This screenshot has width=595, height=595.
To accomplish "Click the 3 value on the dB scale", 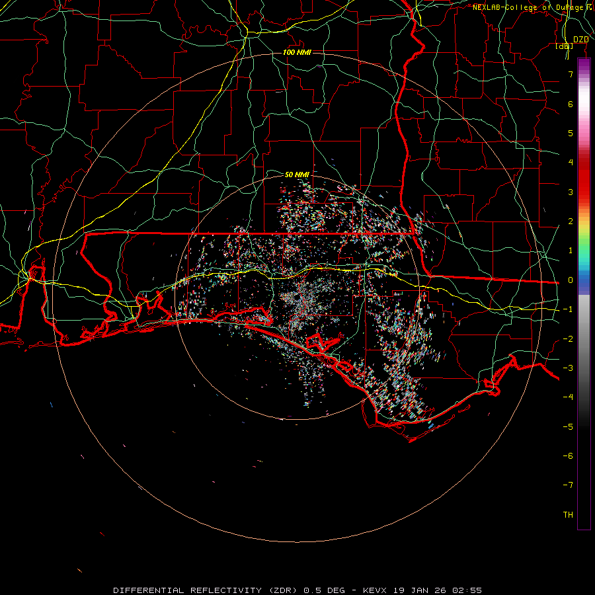I will coord(571,192).
